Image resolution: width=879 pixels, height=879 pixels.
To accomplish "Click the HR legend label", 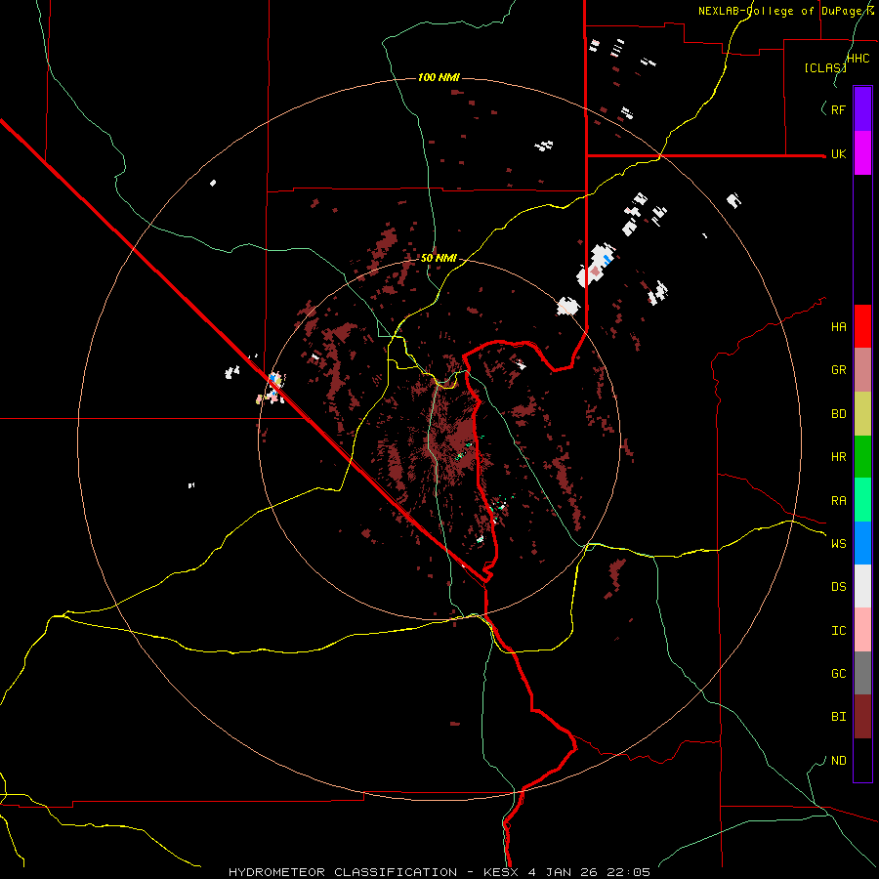I will click(x=838, y=457).
